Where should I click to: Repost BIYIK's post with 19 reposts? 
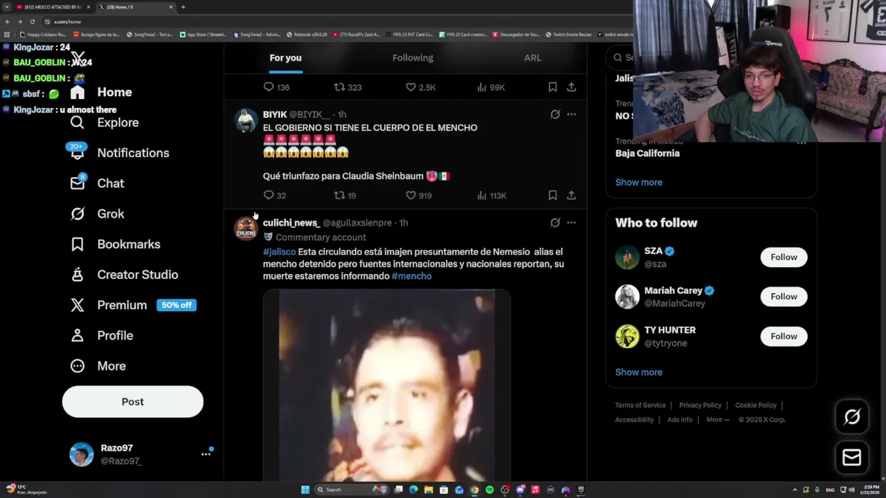tap(345, 196)
